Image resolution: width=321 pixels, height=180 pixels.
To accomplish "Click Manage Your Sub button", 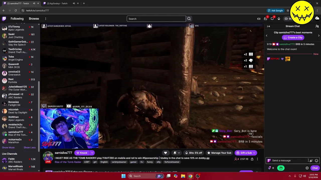I will tap(219, 153).
